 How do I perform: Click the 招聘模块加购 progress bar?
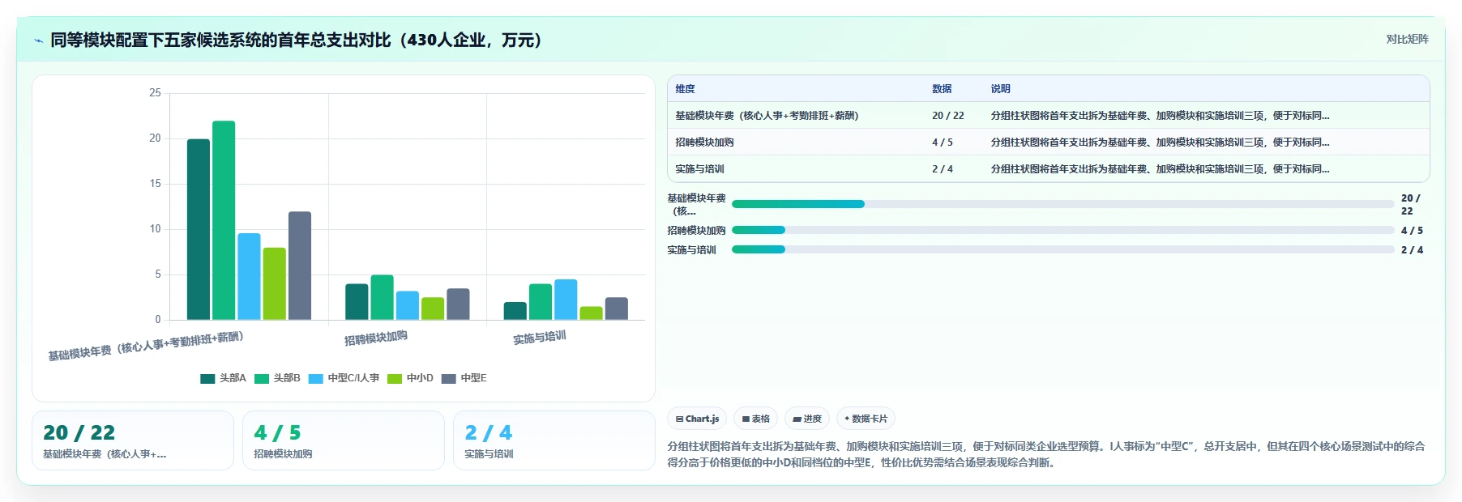(1062, 230)
